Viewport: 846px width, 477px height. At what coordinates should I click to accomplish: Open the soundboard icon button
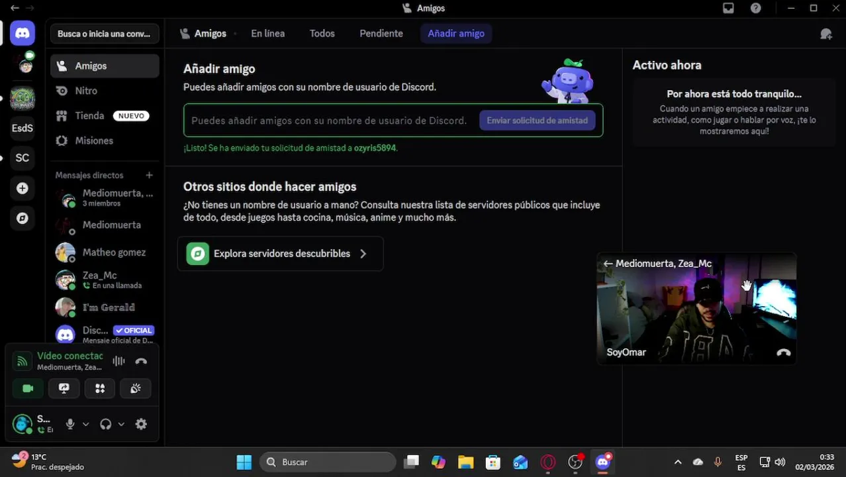pyautogui.click(x=136, y=389)
